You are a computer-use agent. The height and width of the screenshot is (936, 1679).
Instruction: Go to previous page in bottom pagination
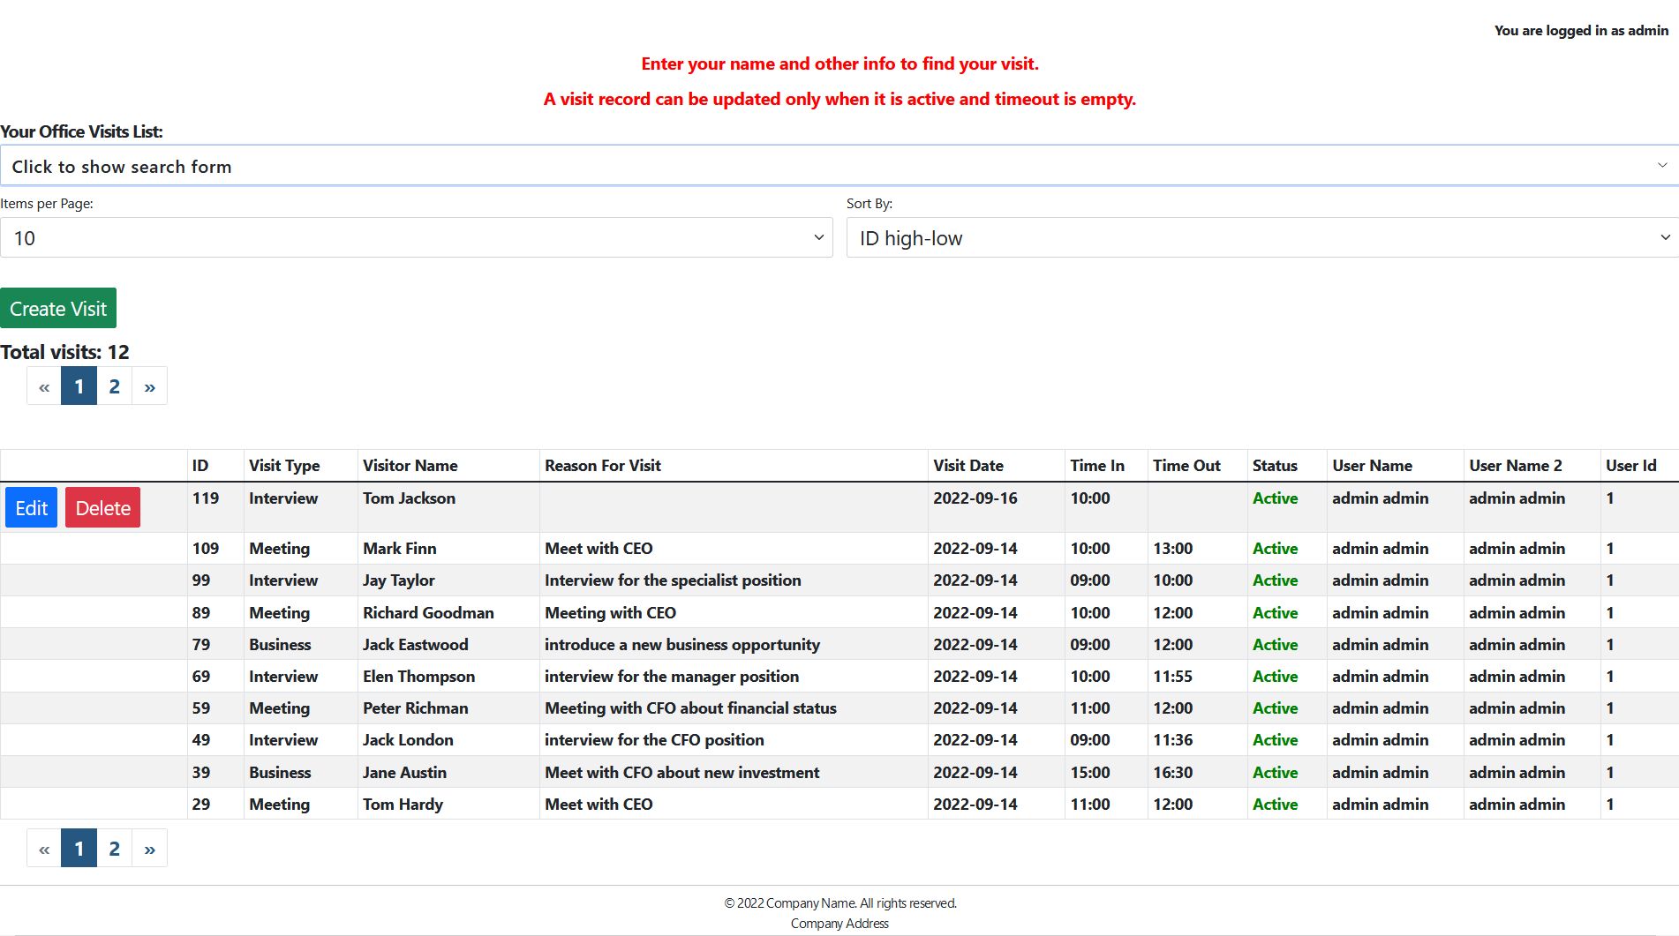[x=44, y=849]
